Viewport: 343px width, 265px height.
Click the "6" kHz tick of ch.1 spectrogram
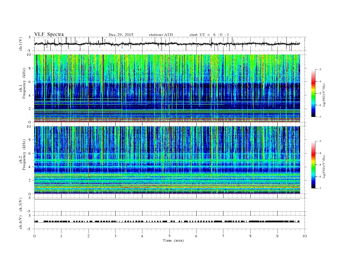click(x=30, y=82)
